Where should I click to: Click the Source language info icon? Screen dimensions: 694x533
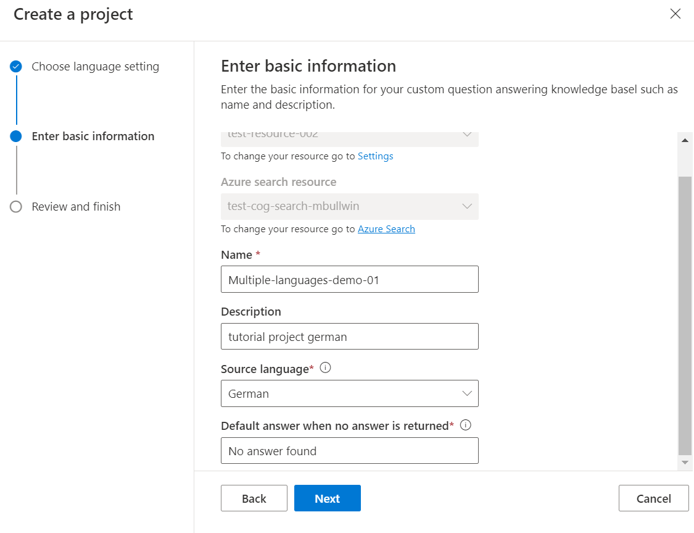326,368
